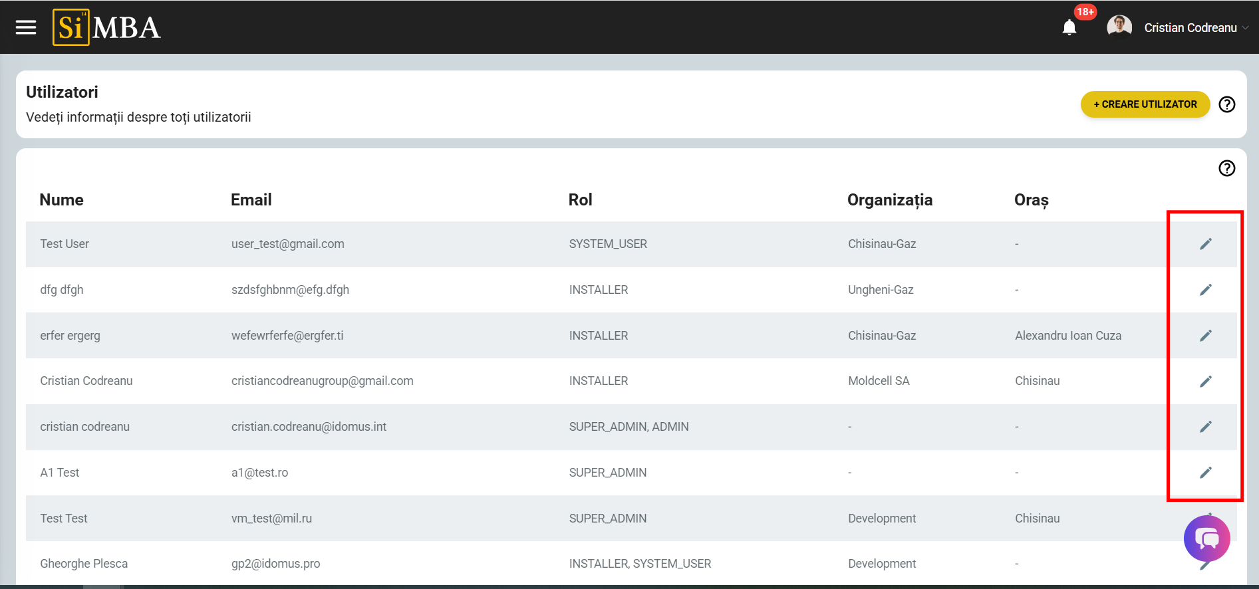1259x589 pixels.
Task: Click the Creare Utilizator button
Action: click(x=1145, y=104)
